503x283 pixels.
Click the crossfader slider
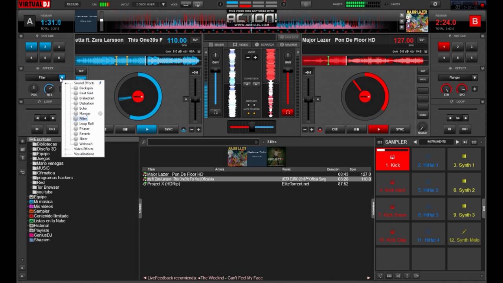(251, 127)
